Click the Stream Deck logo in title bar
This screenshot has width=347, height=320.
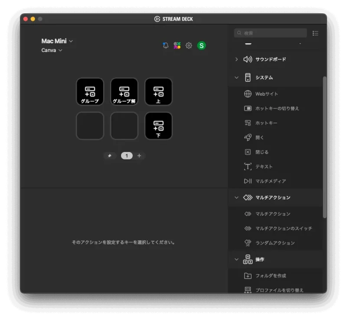[x=157, y=19]
